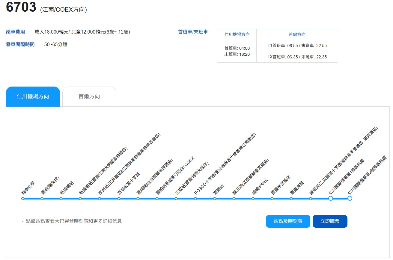Select the 梨樹化學 station marker
The image size is (393, 260).
pyautogui.click(x=22, y=198)
